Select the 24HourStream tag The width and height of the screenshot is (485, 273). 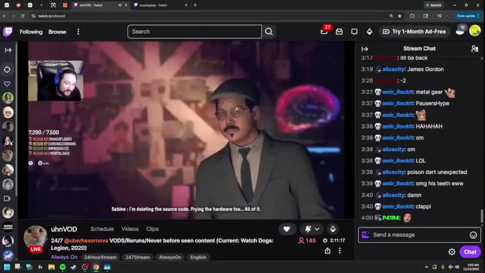(100, 257)
